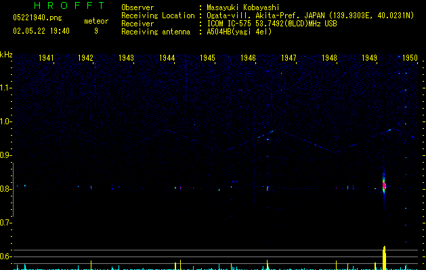Click the 1950 time axis label
The image size is (426, 270).
[410, 58]
